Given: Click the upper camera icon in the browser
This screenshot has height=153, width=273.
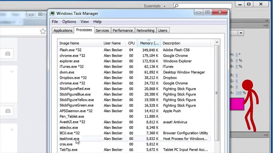Looking at the screenshot, I should [8, 54].
